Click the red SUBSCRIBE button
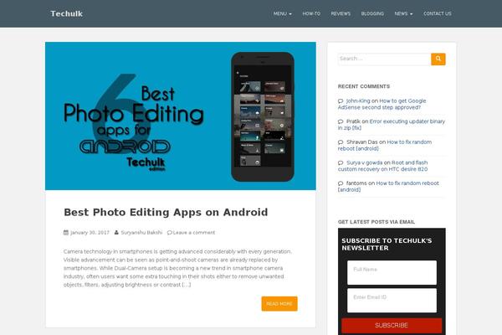Screen dimensions: 502x335 click(392, 326)
